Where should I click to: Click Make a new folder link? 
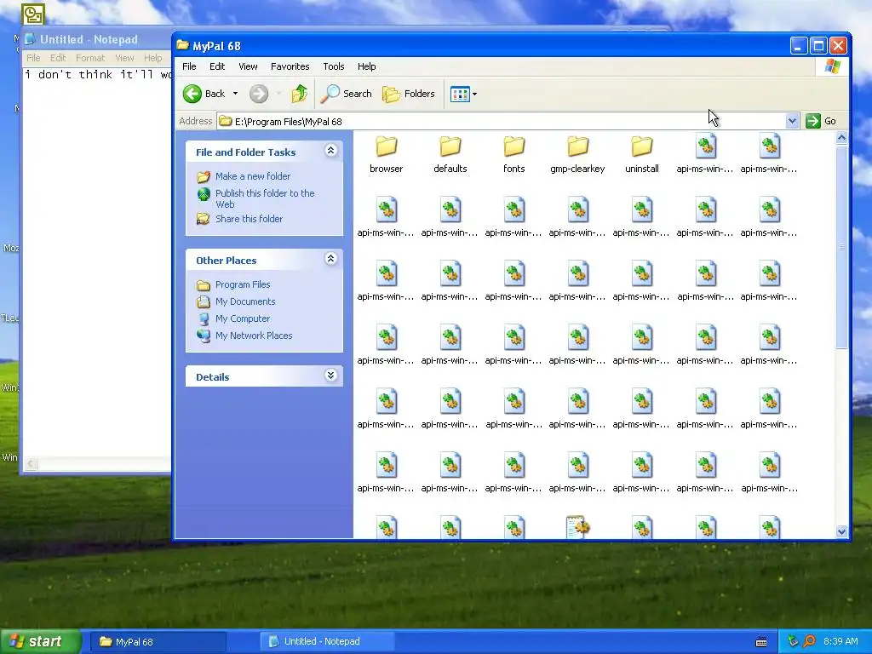click(252, 176)
